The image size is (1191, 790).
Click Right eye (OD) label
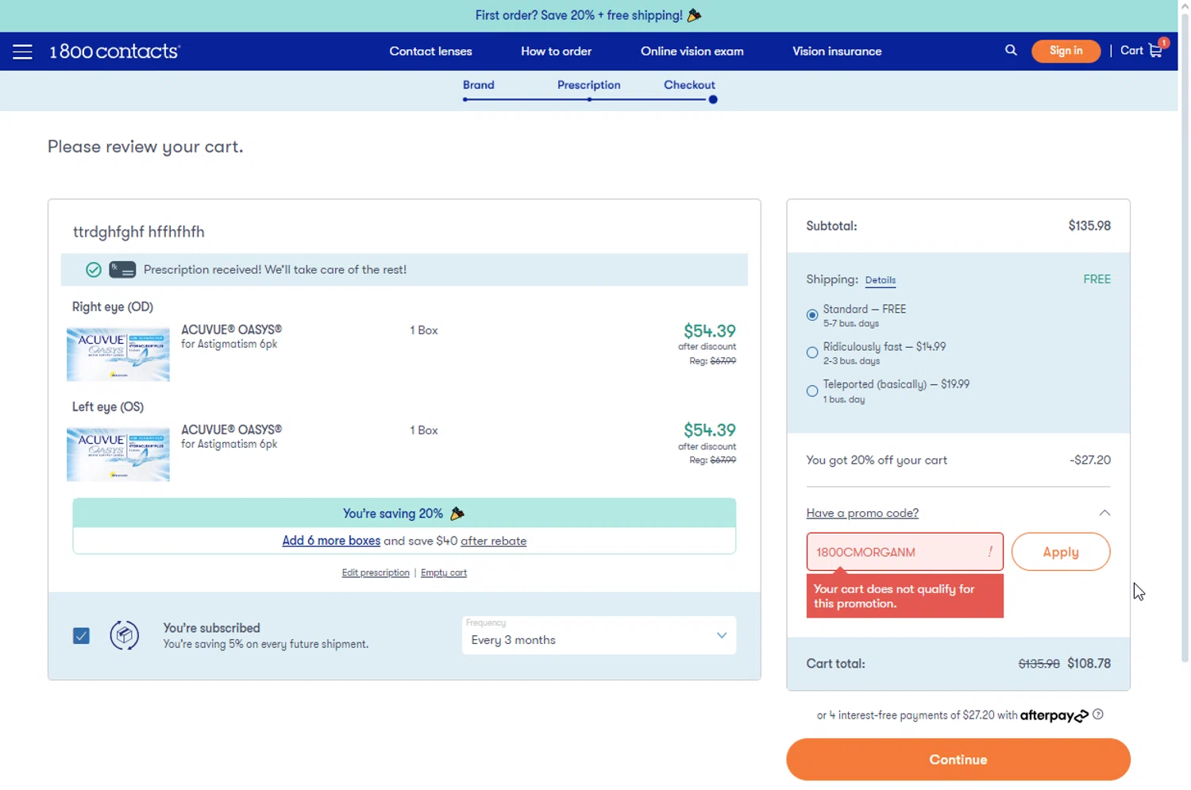(113, 306)
